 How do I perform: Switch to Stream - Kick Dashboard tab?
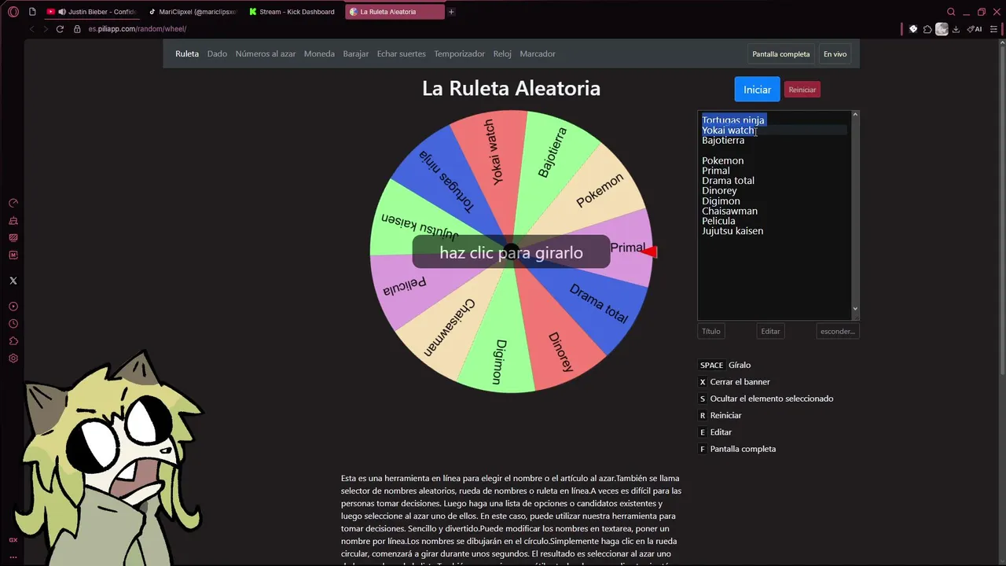tap(292, 12)
